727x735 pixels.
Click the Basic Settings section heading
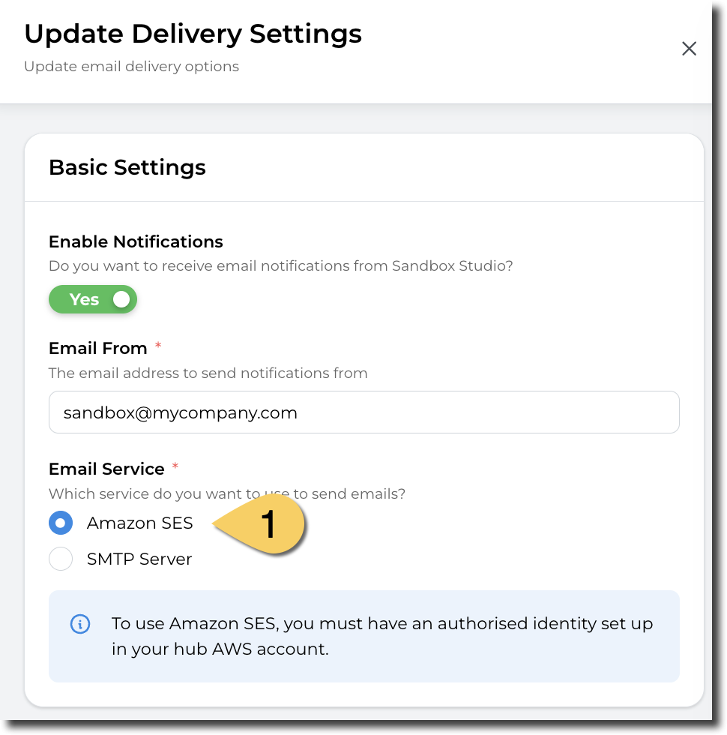coord(127,167)
